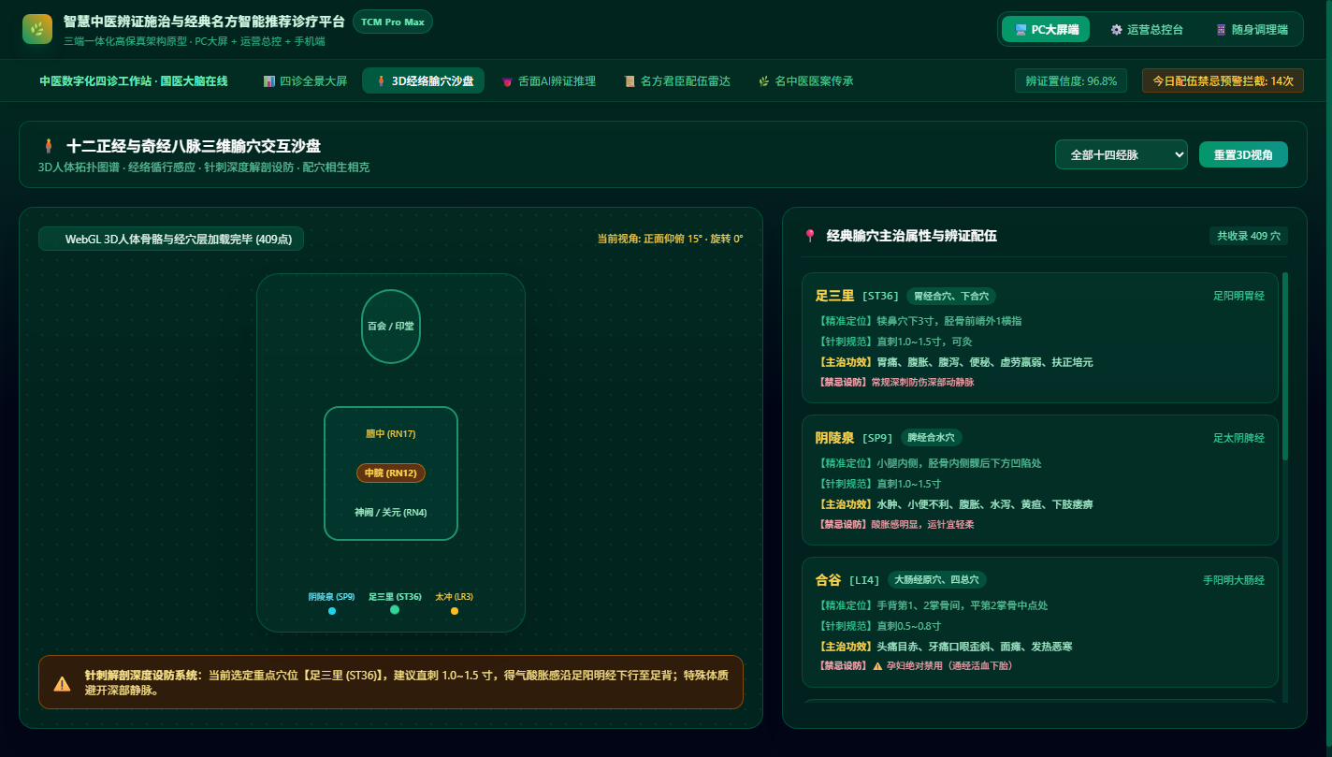Open the 全部十四经脉 meridian dropdown
The image size is (1332, 757).
point(1122,154)
